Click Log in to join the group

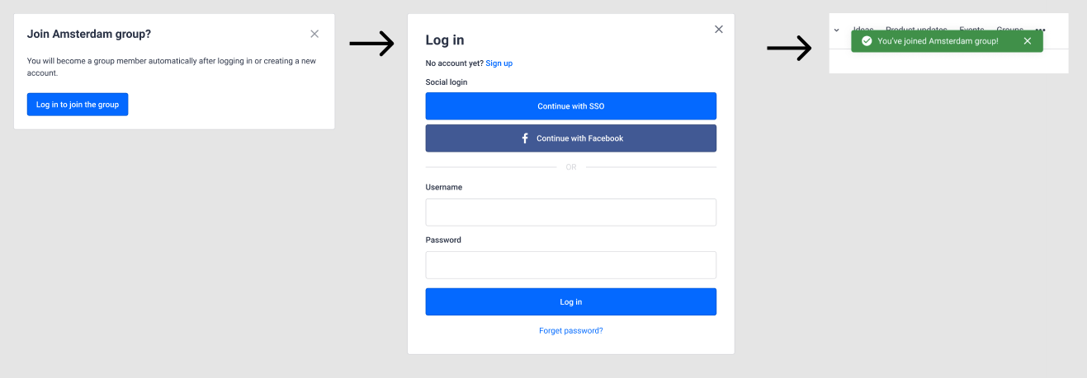point(78,105)
